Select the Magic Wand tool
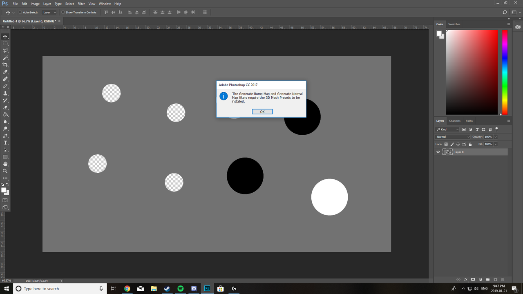This screenshot has width=523, height=294. coord(5,58)
